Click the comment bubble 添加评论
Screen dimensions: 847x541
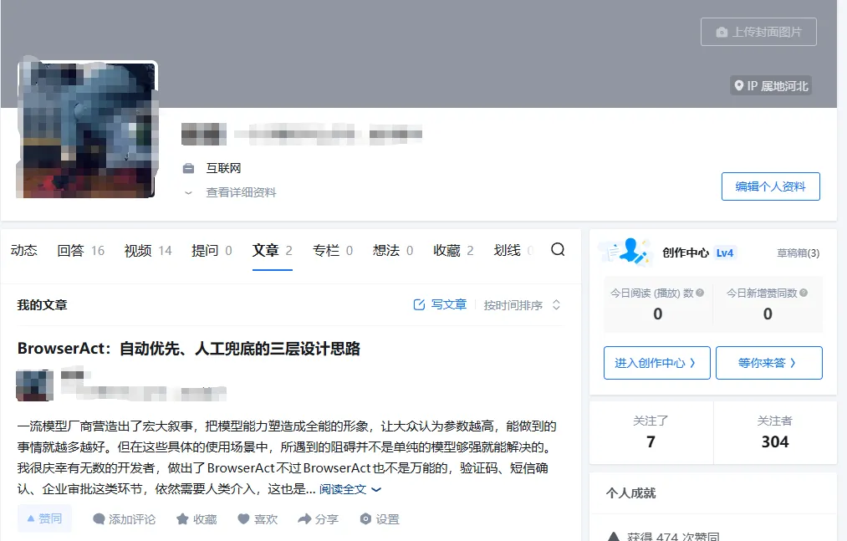pos(124,519)
